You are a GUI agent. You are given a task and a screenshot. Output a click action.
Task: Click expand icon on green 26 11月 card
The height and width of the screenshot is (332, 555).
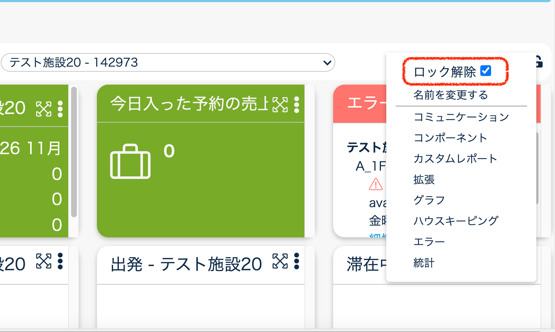pos(44,109)
